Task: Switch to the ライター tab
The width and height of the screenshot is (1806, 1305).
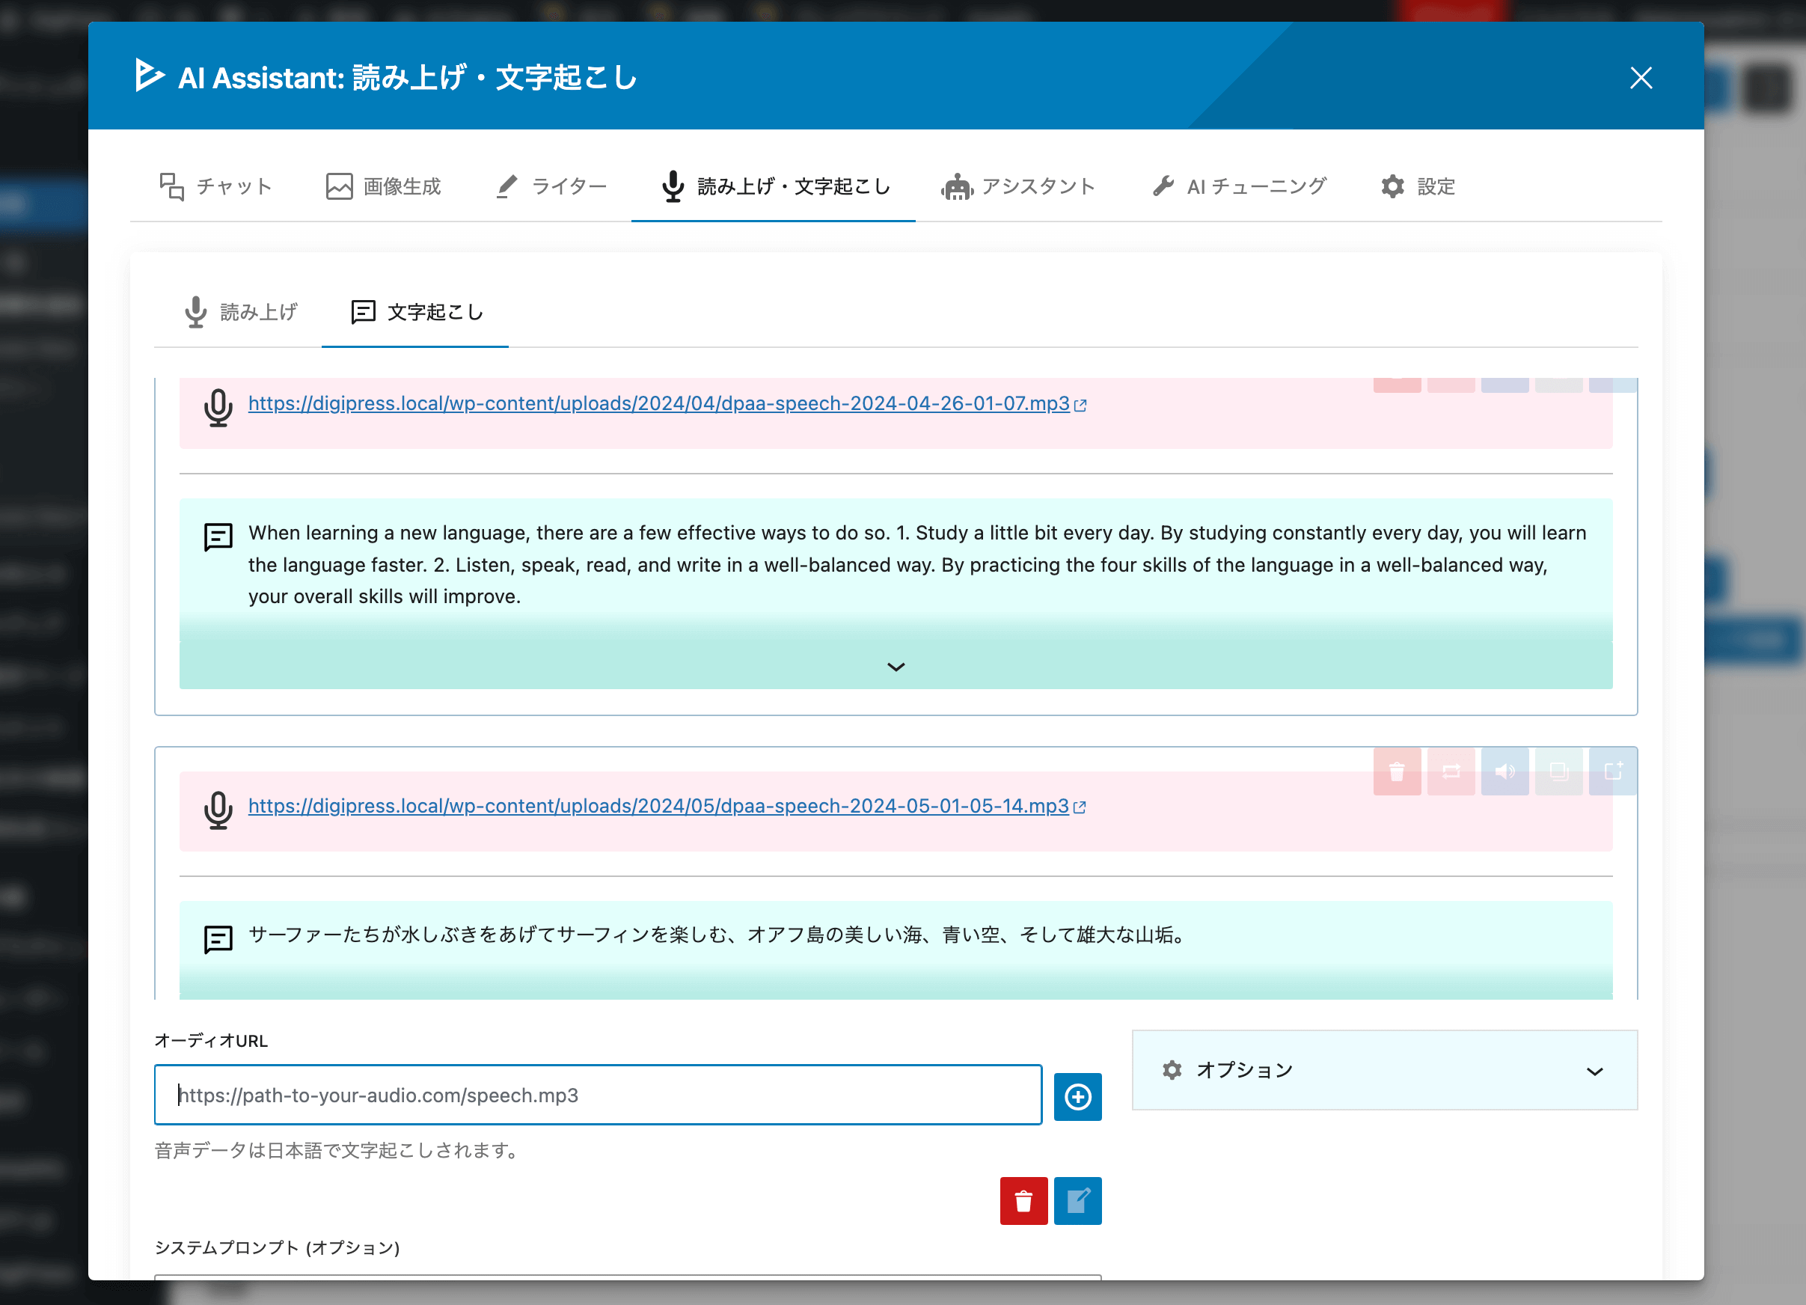Action: click(551, 186)
